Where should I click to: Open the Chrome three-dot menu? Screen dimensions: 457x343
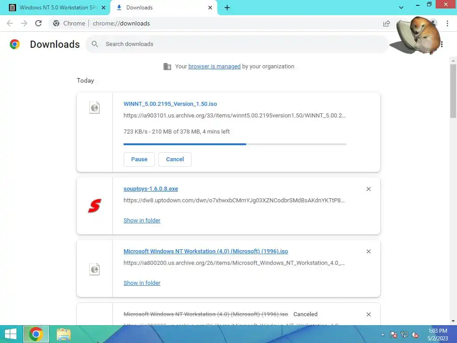[x=447, y=23]
